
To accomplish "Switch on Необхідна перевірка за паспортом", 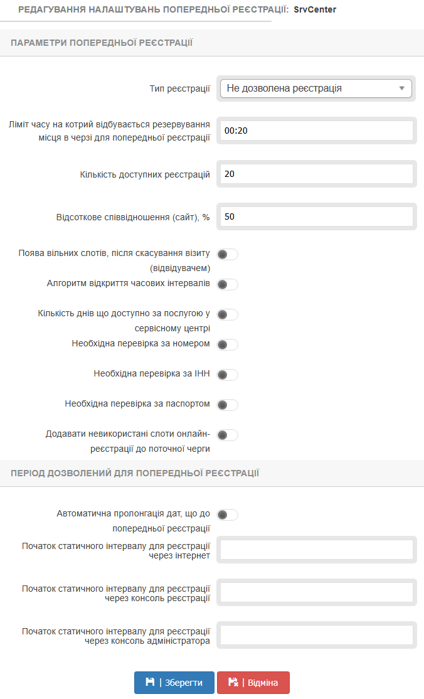I will (x=227, y=405).
